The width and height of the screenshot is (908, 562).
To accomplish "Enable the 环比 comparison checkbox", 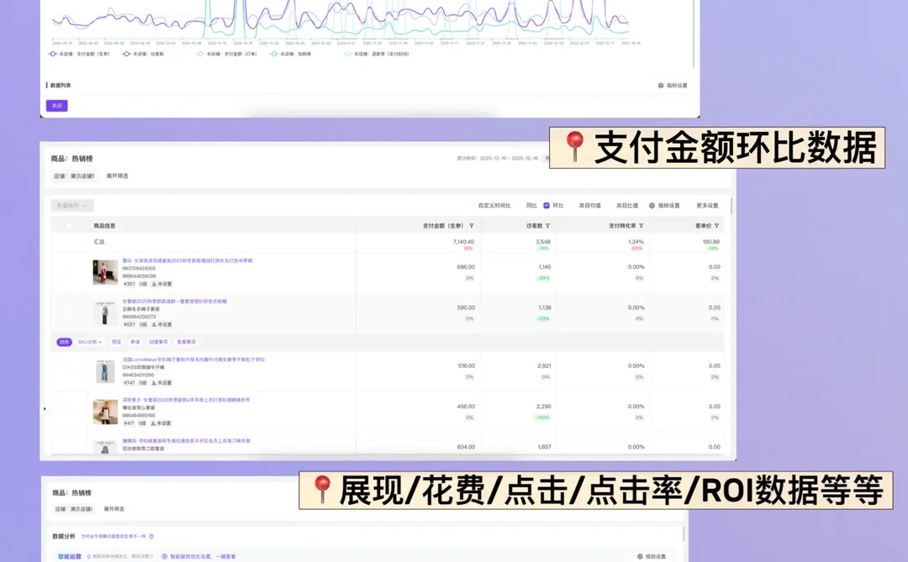I will 546,205.
